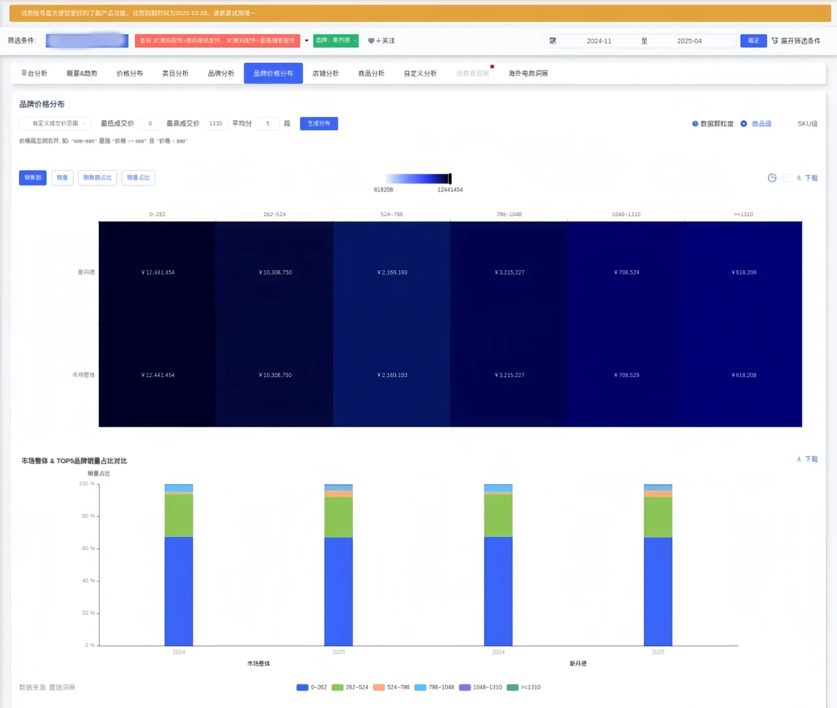Click the filter funnel icon 展开筛选条件

click(775, 41)
